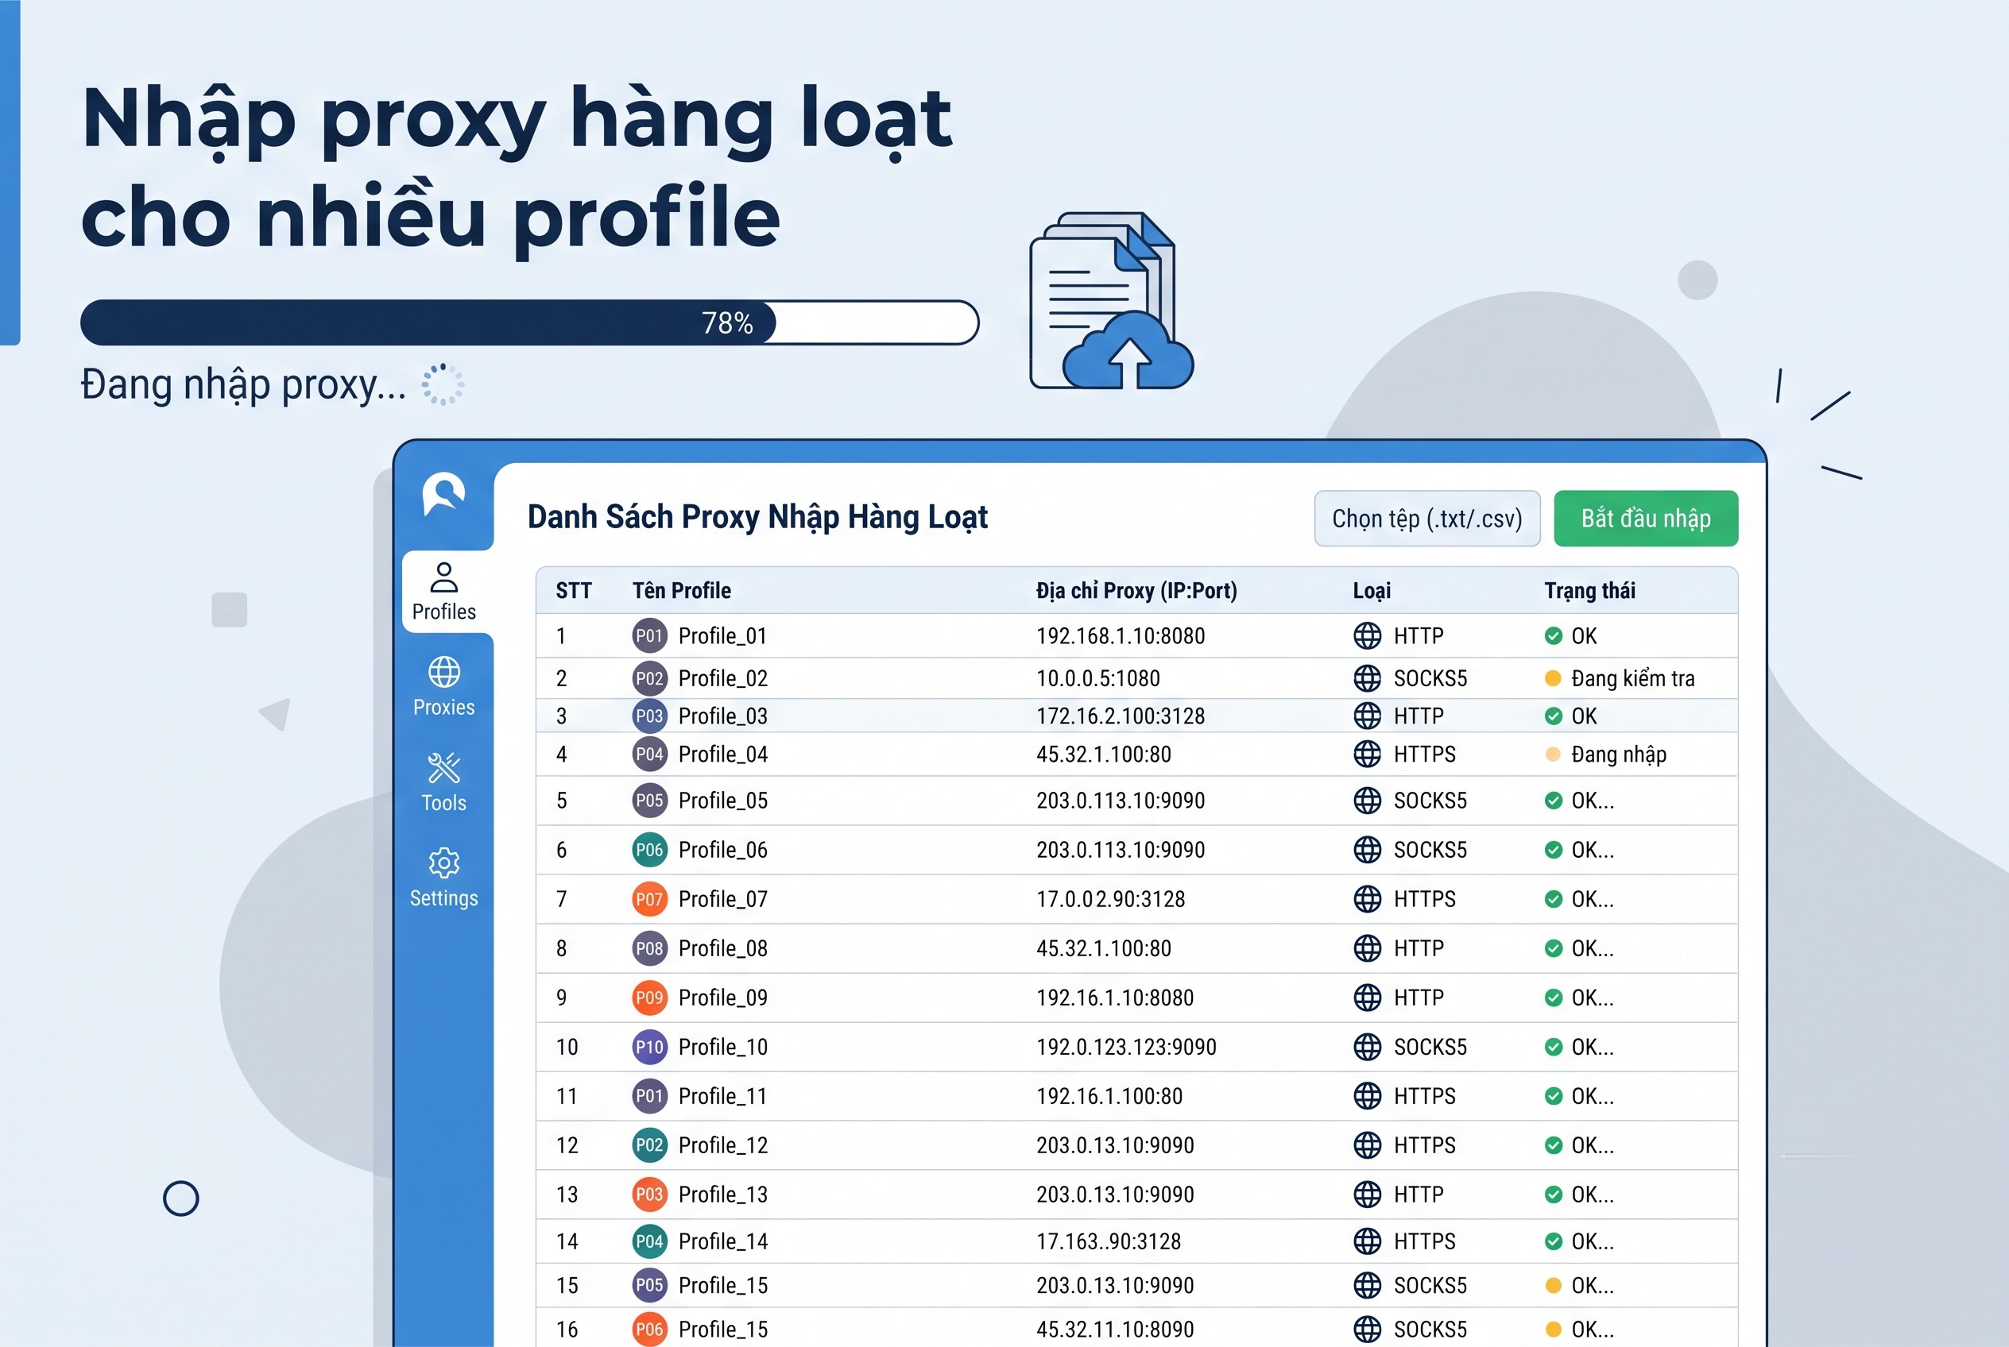The height and width of the screenshot is (1347, 2009).
Task: Click the Đang nhập status in Profile_04 row
Action: [1619, 755]
